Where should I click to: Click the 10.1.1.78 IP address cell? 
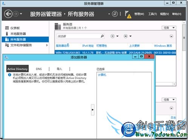pyautogui.click(x=88, y=52)
